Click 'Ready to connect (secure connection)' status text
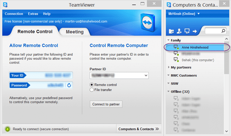Image resolution: width=231 pixels, height=136 pixels. click(x=41, y=129)
